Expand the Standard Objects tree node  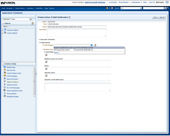tap(3, 30)
